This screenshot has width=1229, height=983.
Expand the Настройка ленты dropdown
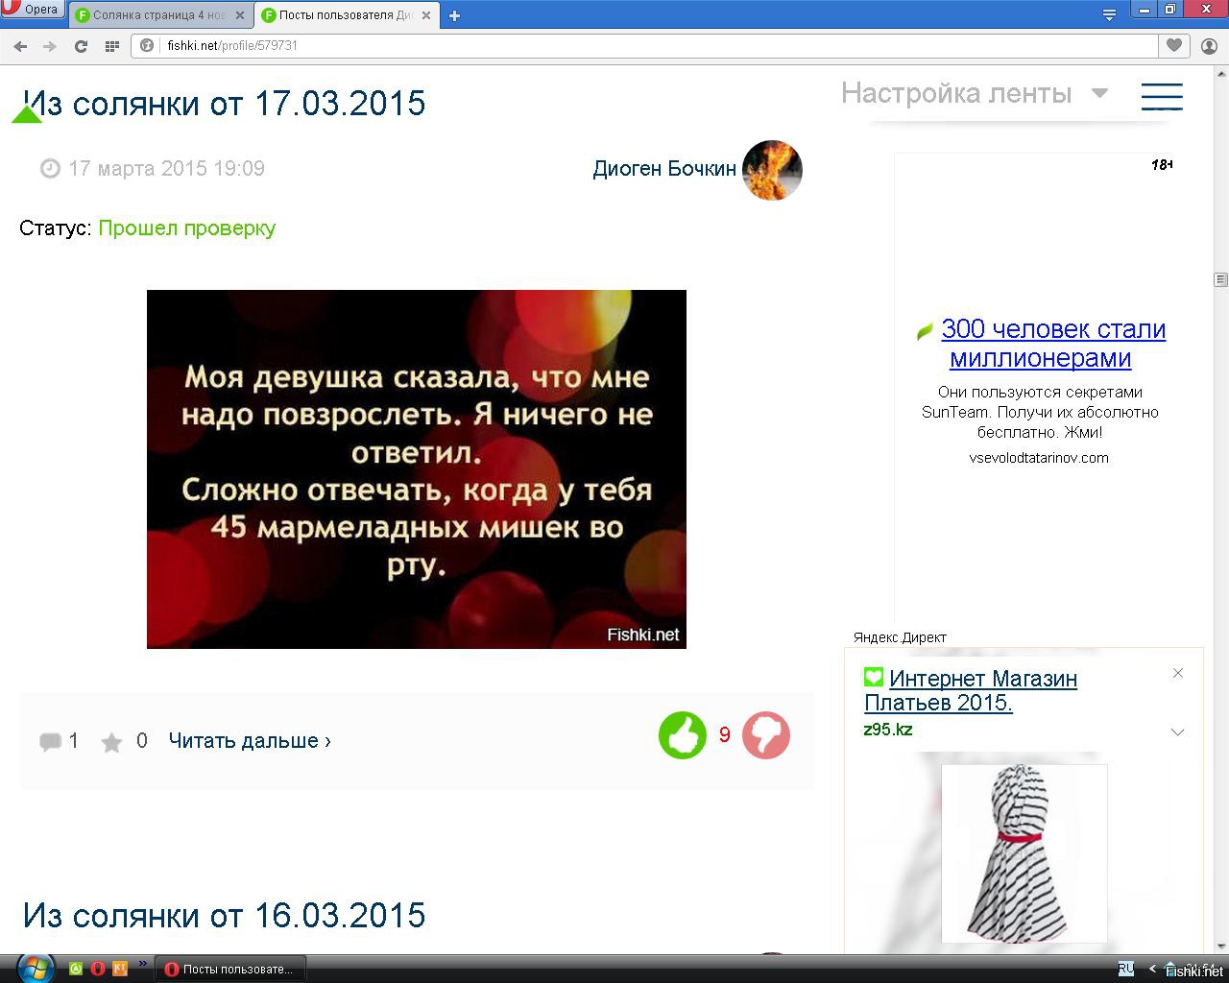coord(1099,93)
